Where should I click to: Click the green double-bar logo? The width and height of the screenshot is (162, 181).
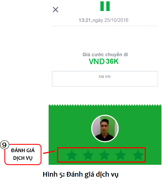coord(105,6)
